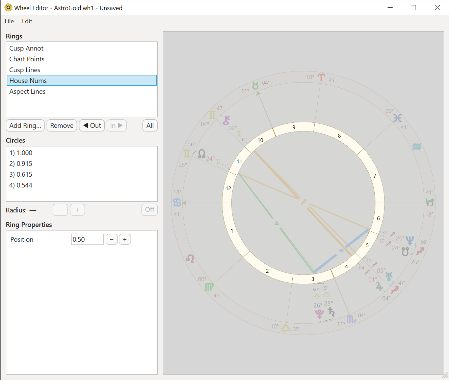The image size is (449, 380).
Task: Click the Sagittarius arrow near 25°
Action: coord(420,251)
